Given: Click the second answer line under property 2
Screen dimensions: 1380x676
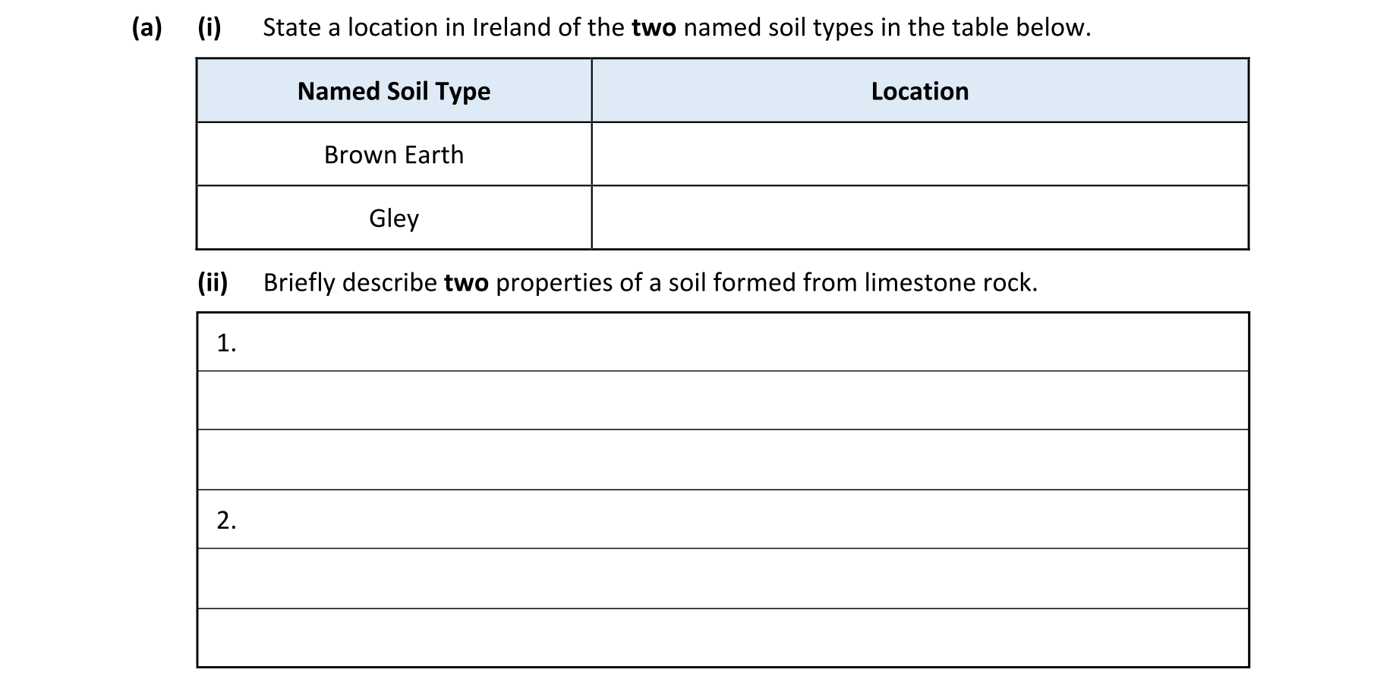Looking at the screenshot, I should pos(723,578).
